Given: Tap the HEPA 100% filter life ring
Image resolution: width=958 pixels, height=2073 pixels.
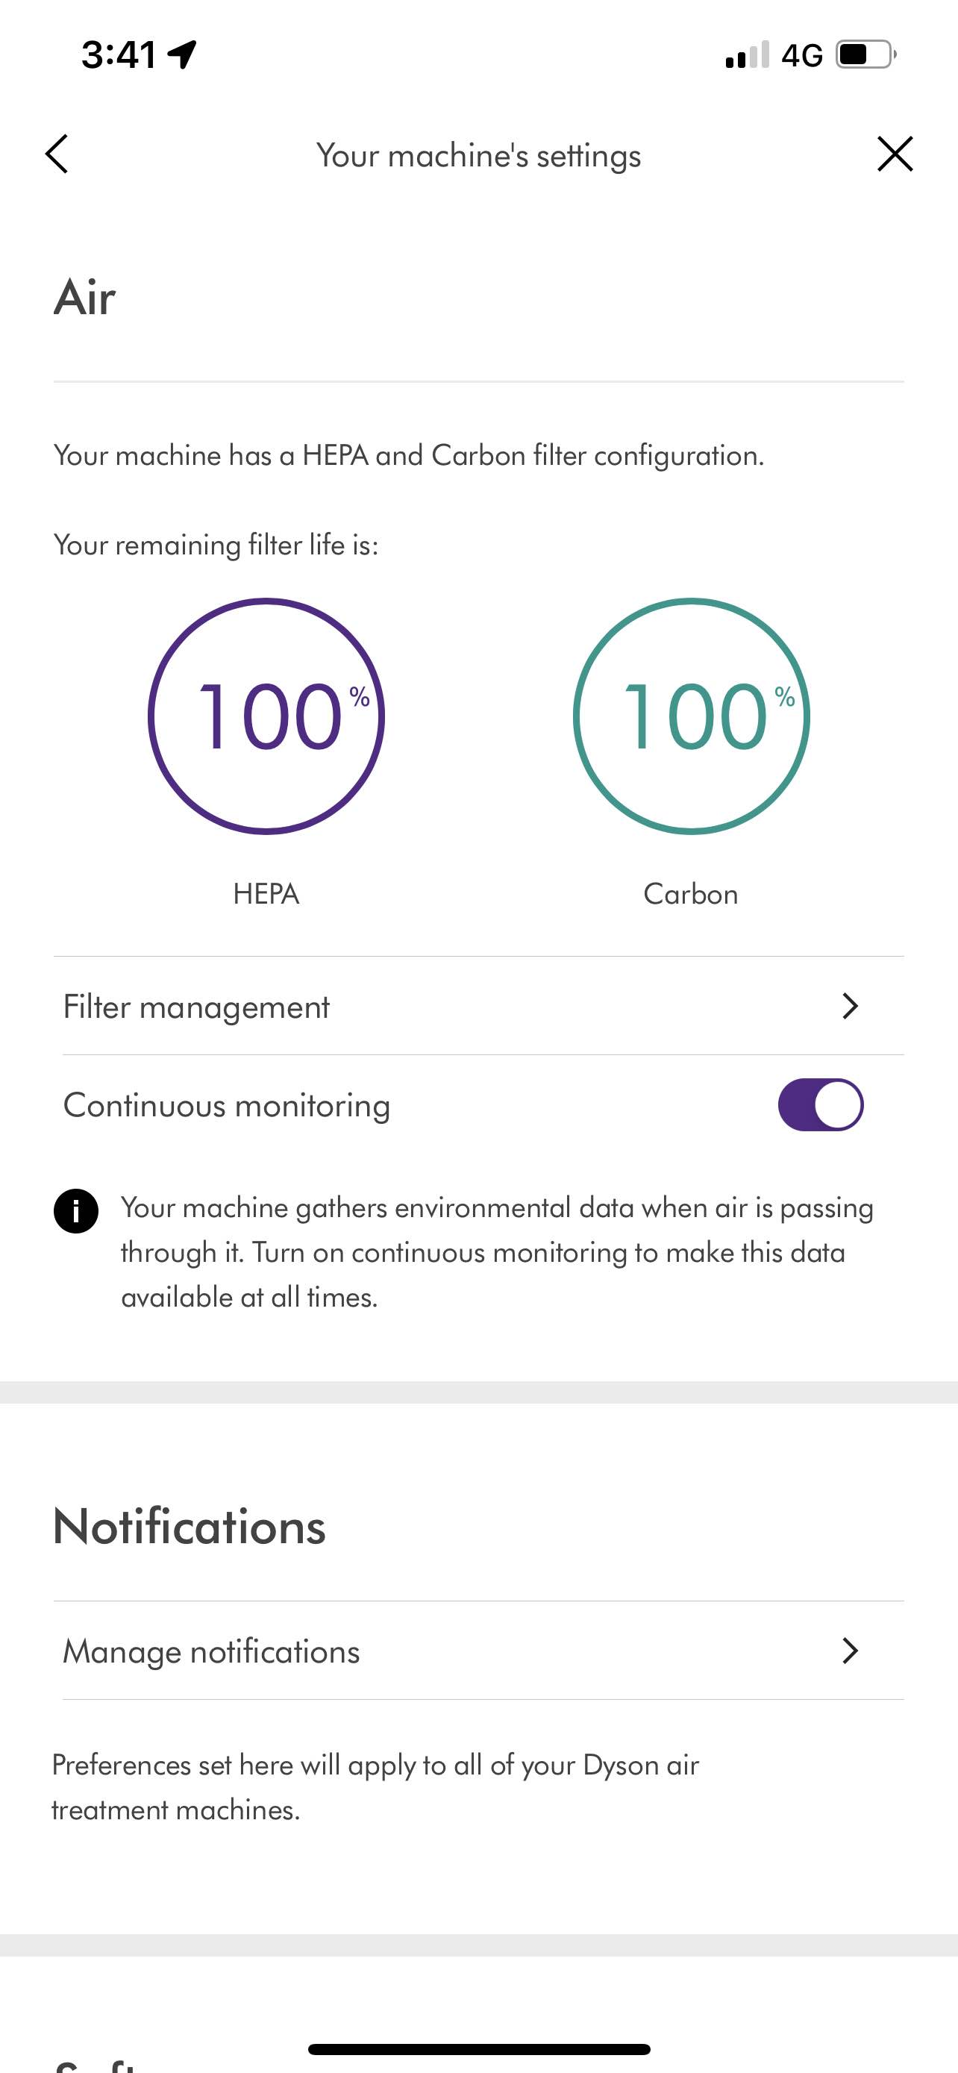Looking at the screenshot, I should (x=266, y=716).
